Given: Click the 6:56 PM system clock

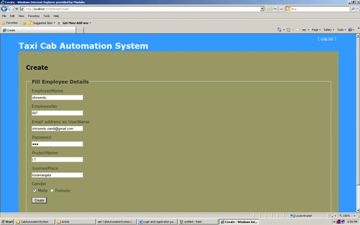Looking at the screenshot, I should click(352, 222).
